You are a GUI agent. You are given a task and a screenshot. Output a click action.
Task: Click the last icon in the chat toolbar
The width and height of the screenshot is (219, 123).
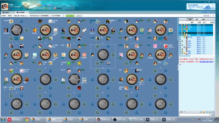(x=213, y=112)
